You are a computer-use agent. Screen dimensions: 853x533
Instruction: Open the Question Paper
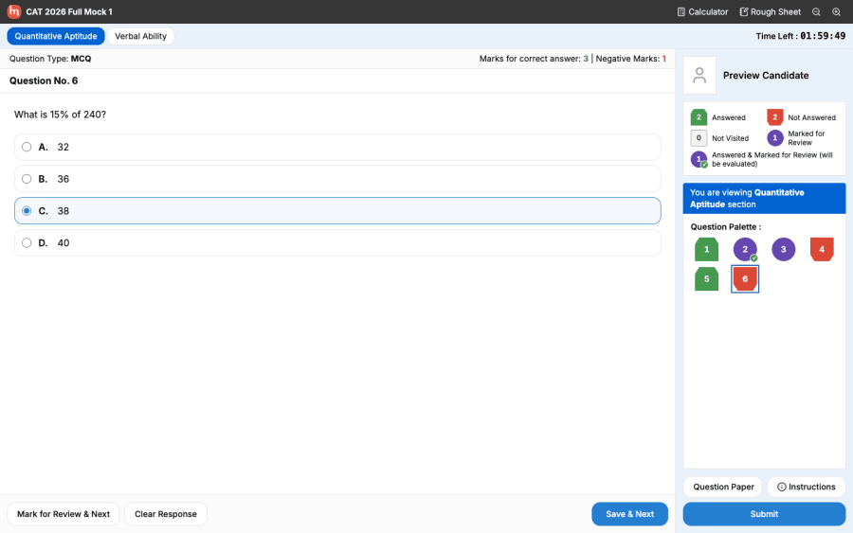(x=723, y=487)
